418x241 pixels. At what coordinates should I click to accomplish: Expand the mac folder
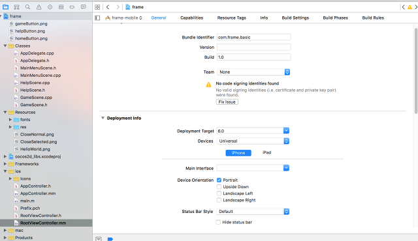[5, 231]
